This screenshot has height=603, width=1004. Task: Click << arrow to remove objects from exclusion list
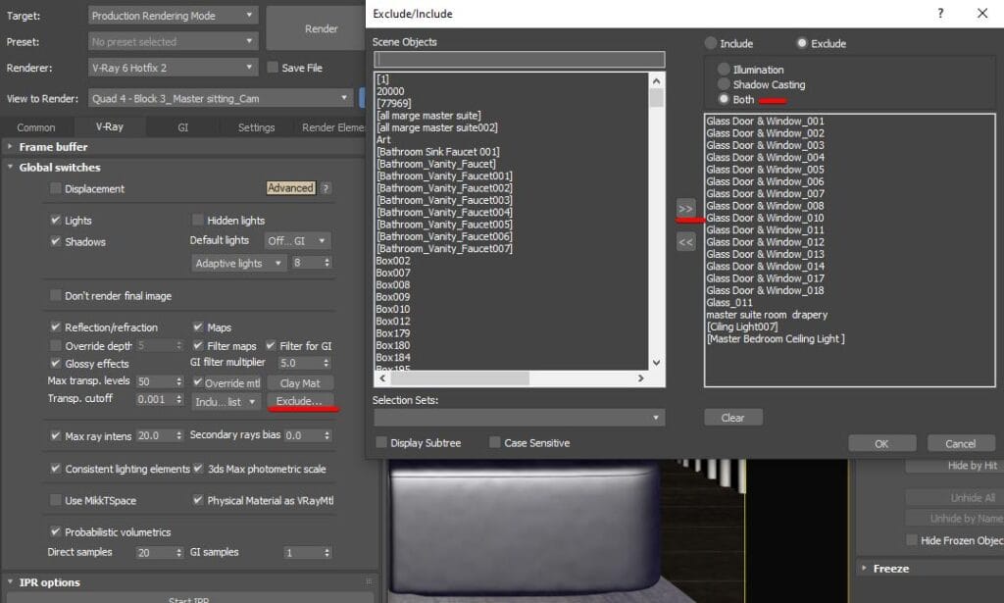coord(684,239)
